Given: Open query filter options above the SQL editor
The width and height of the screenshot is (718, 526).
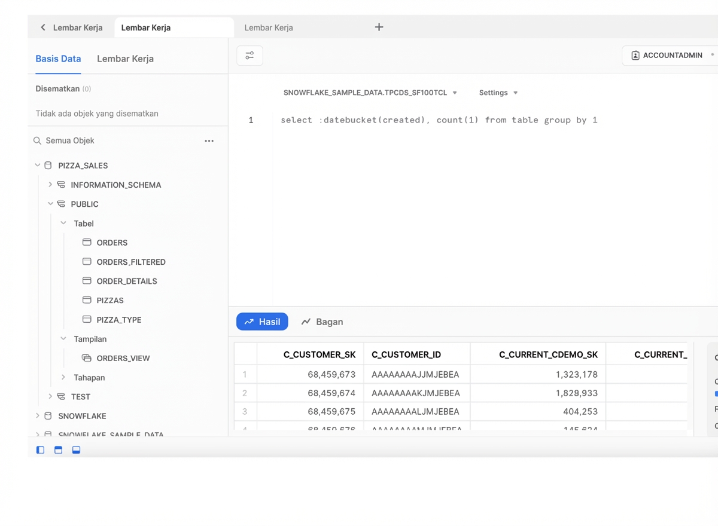Looking at the screenshot, I should click(x=249, y=55).
